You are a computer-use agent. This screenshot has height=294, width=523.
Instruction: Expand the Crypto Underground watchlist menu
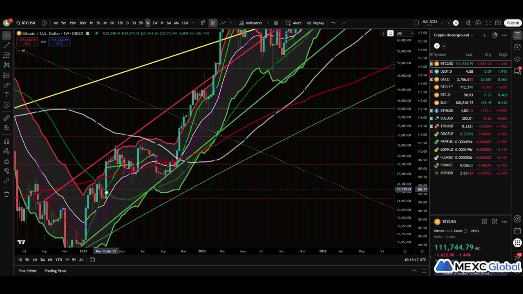click(454, 35)
